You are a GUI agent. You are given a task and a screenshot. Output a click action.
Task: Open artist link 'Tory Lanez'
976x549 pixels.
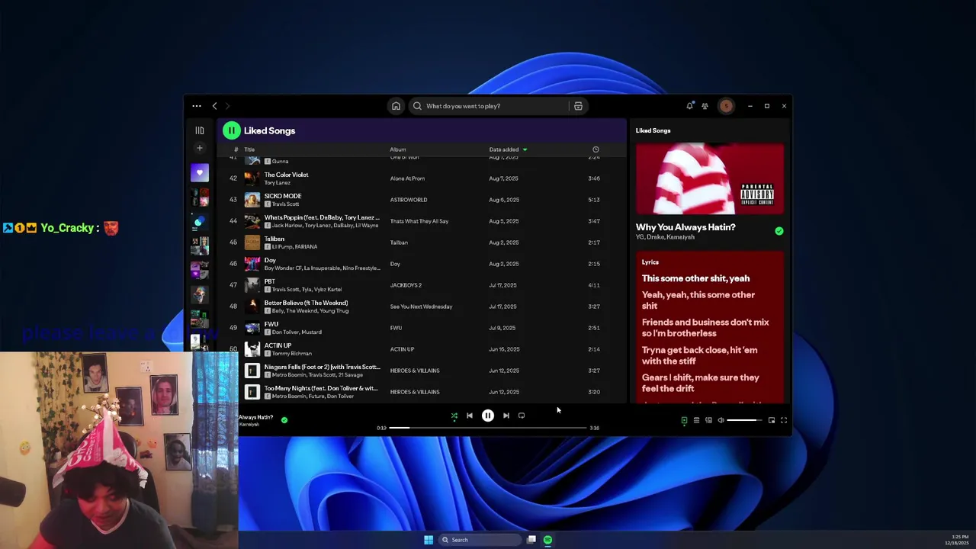click(x=278, y=182)
